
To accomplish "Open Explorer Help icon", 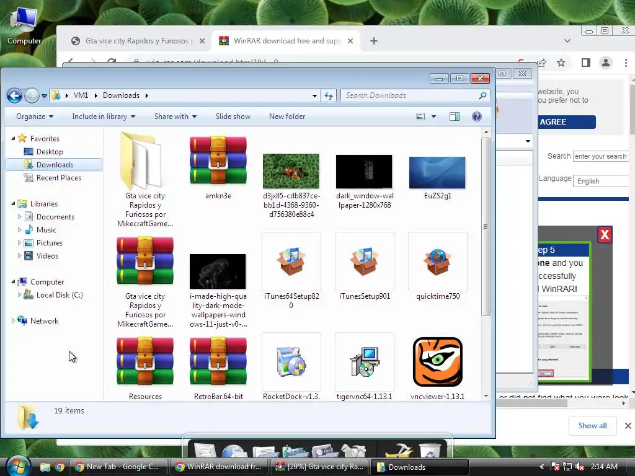I will tap(477, 117).
